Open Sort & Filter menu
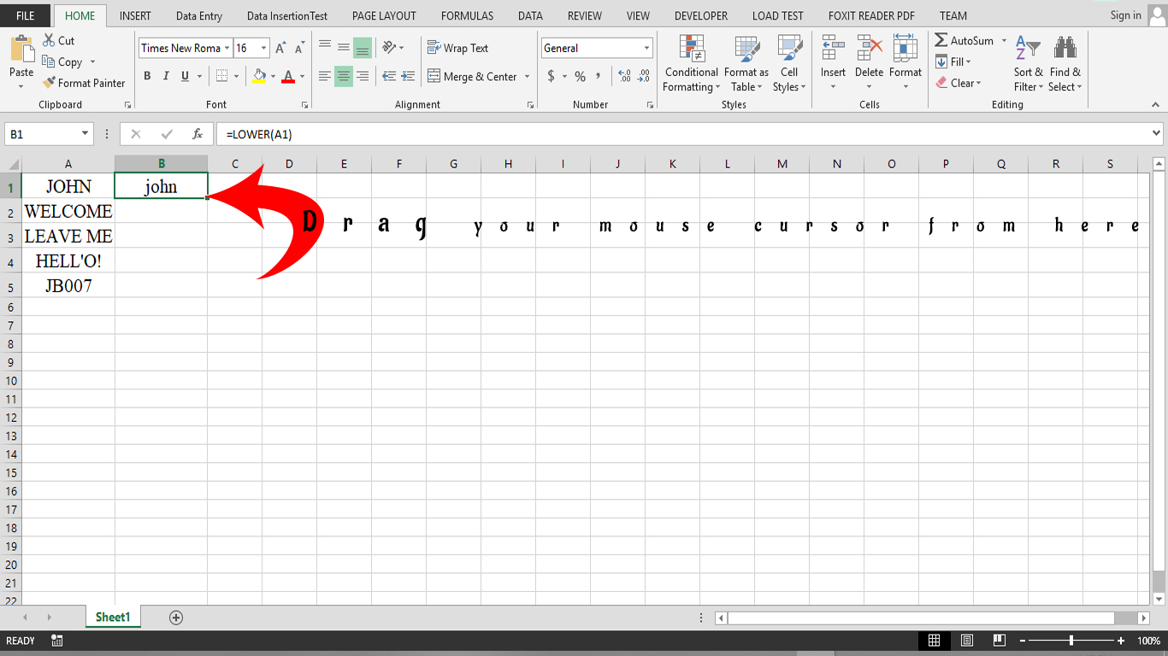1168x656 pixels. coord(1028,64)
